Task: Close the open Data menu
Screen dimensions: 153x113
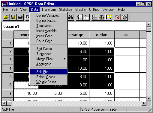Action: coord(34,10)
